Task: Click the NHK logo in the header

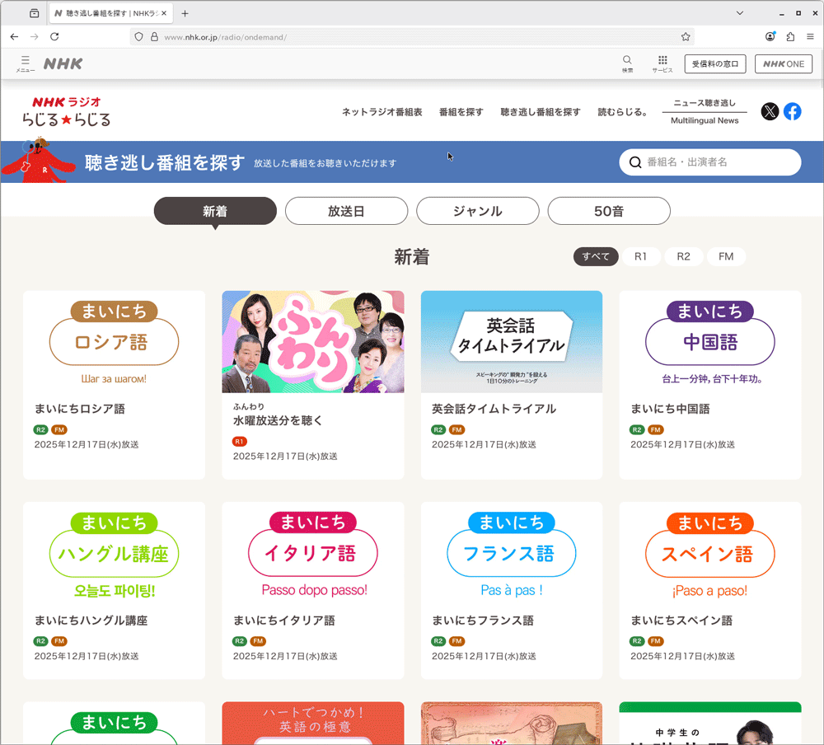Action: [62, 63]
